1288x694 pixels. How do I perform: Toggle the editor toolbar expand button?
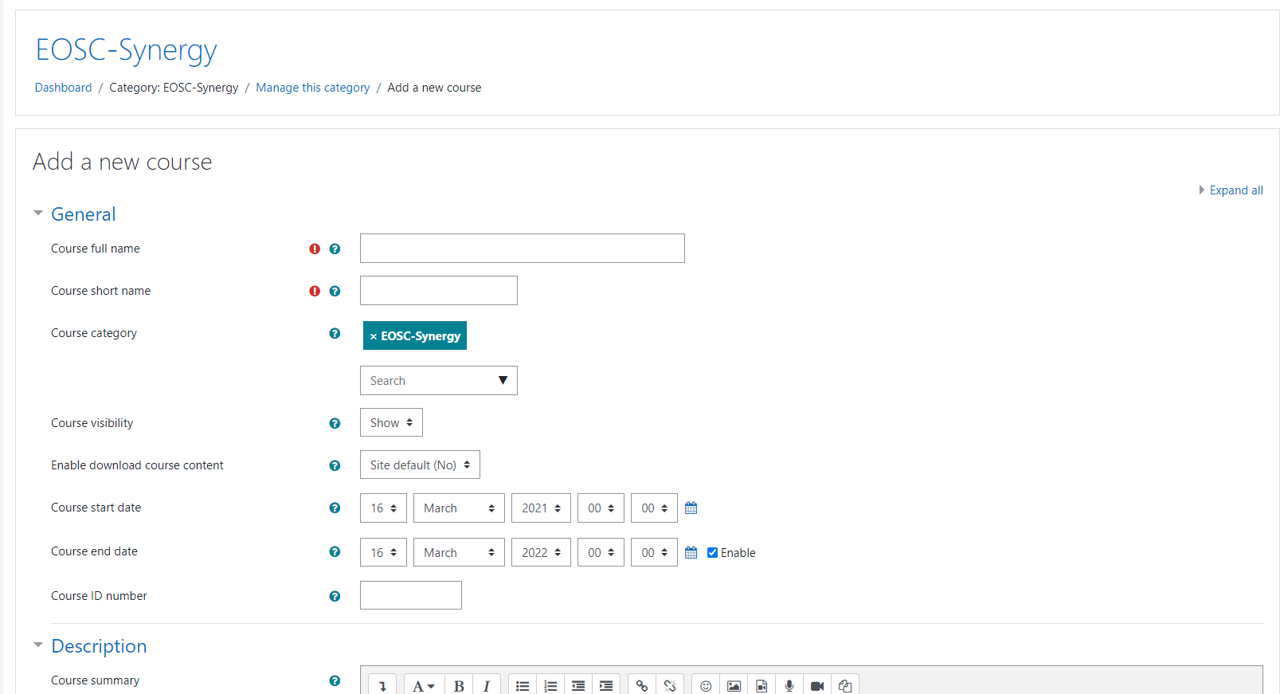coord(382,685)
